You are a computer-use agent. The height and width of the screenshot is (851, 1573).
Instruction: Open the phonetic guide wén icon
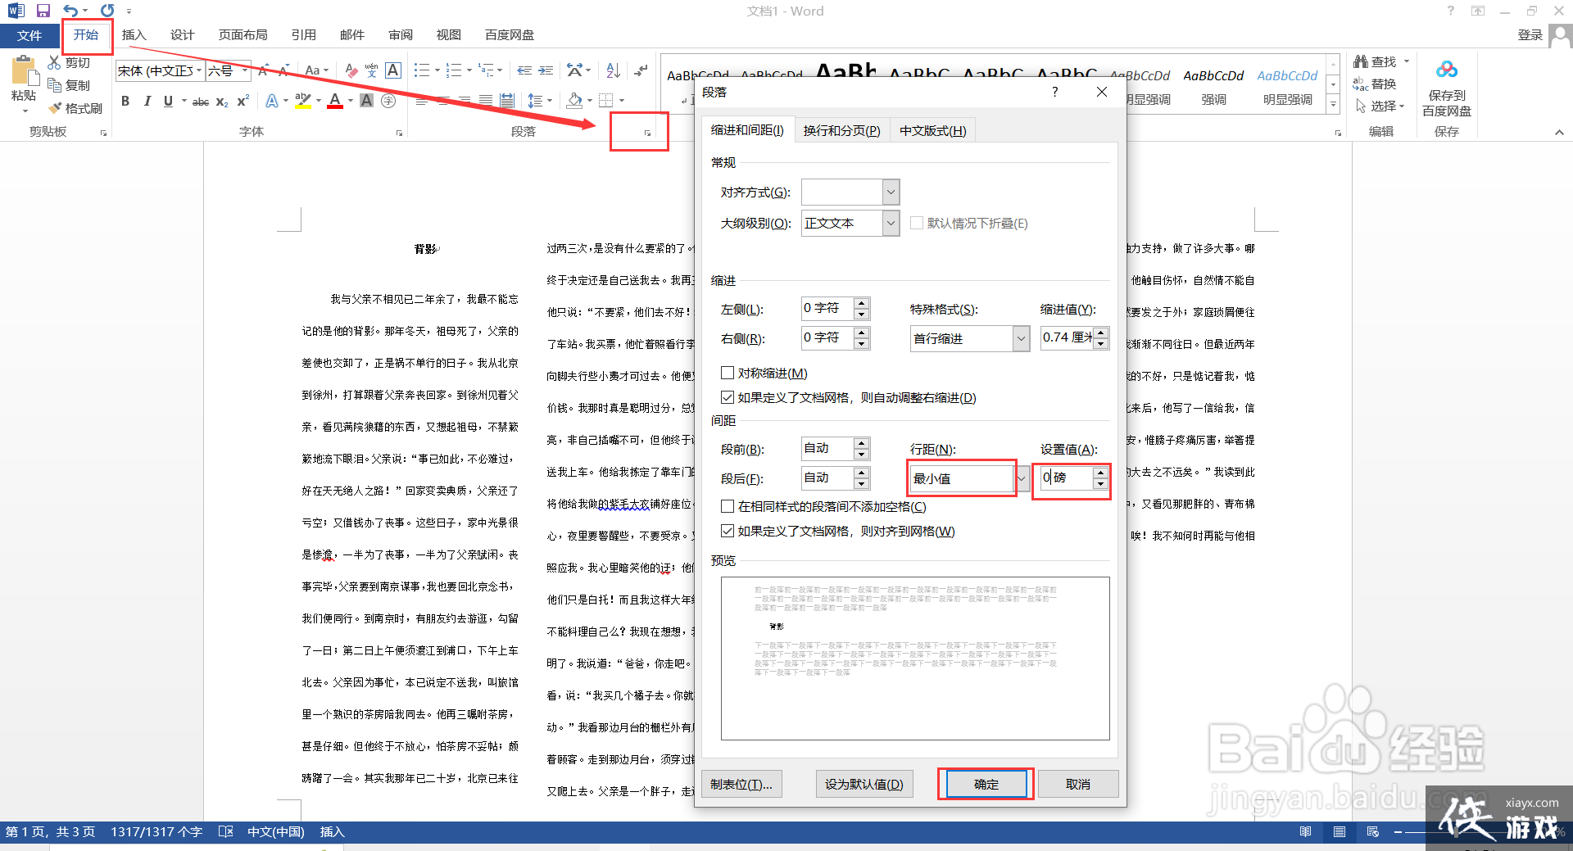coord(371,70)
